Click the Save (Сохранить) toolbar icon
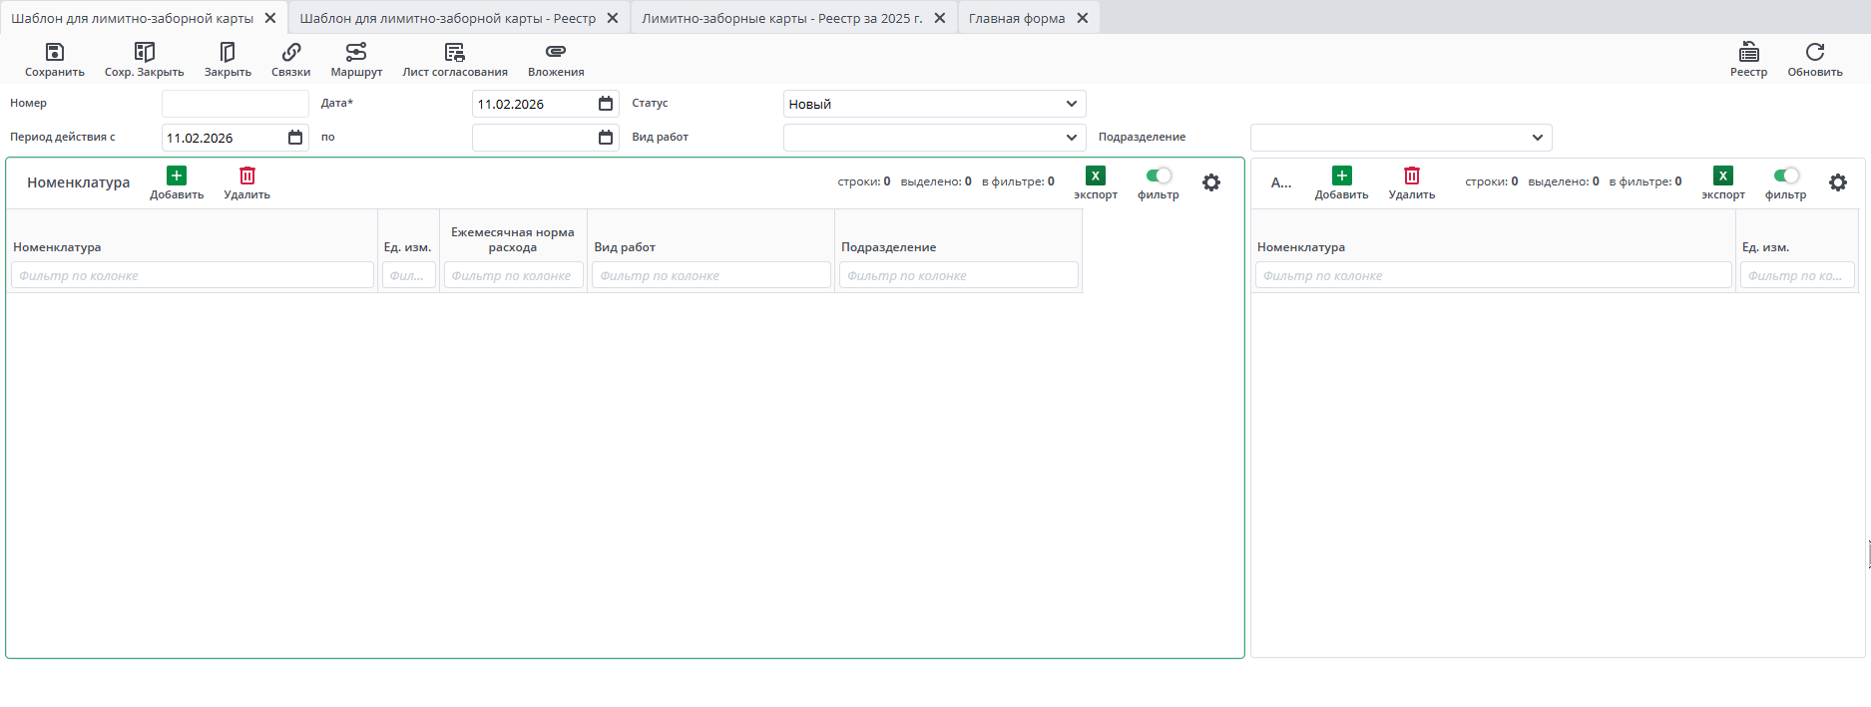 [x=55, y=52]
